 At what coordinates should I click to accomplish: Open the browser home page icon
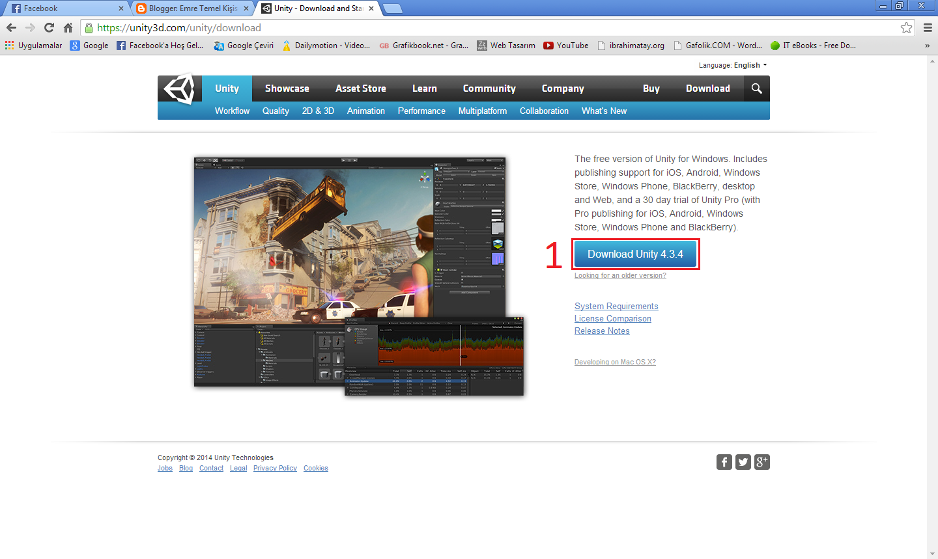pos(68,27)
